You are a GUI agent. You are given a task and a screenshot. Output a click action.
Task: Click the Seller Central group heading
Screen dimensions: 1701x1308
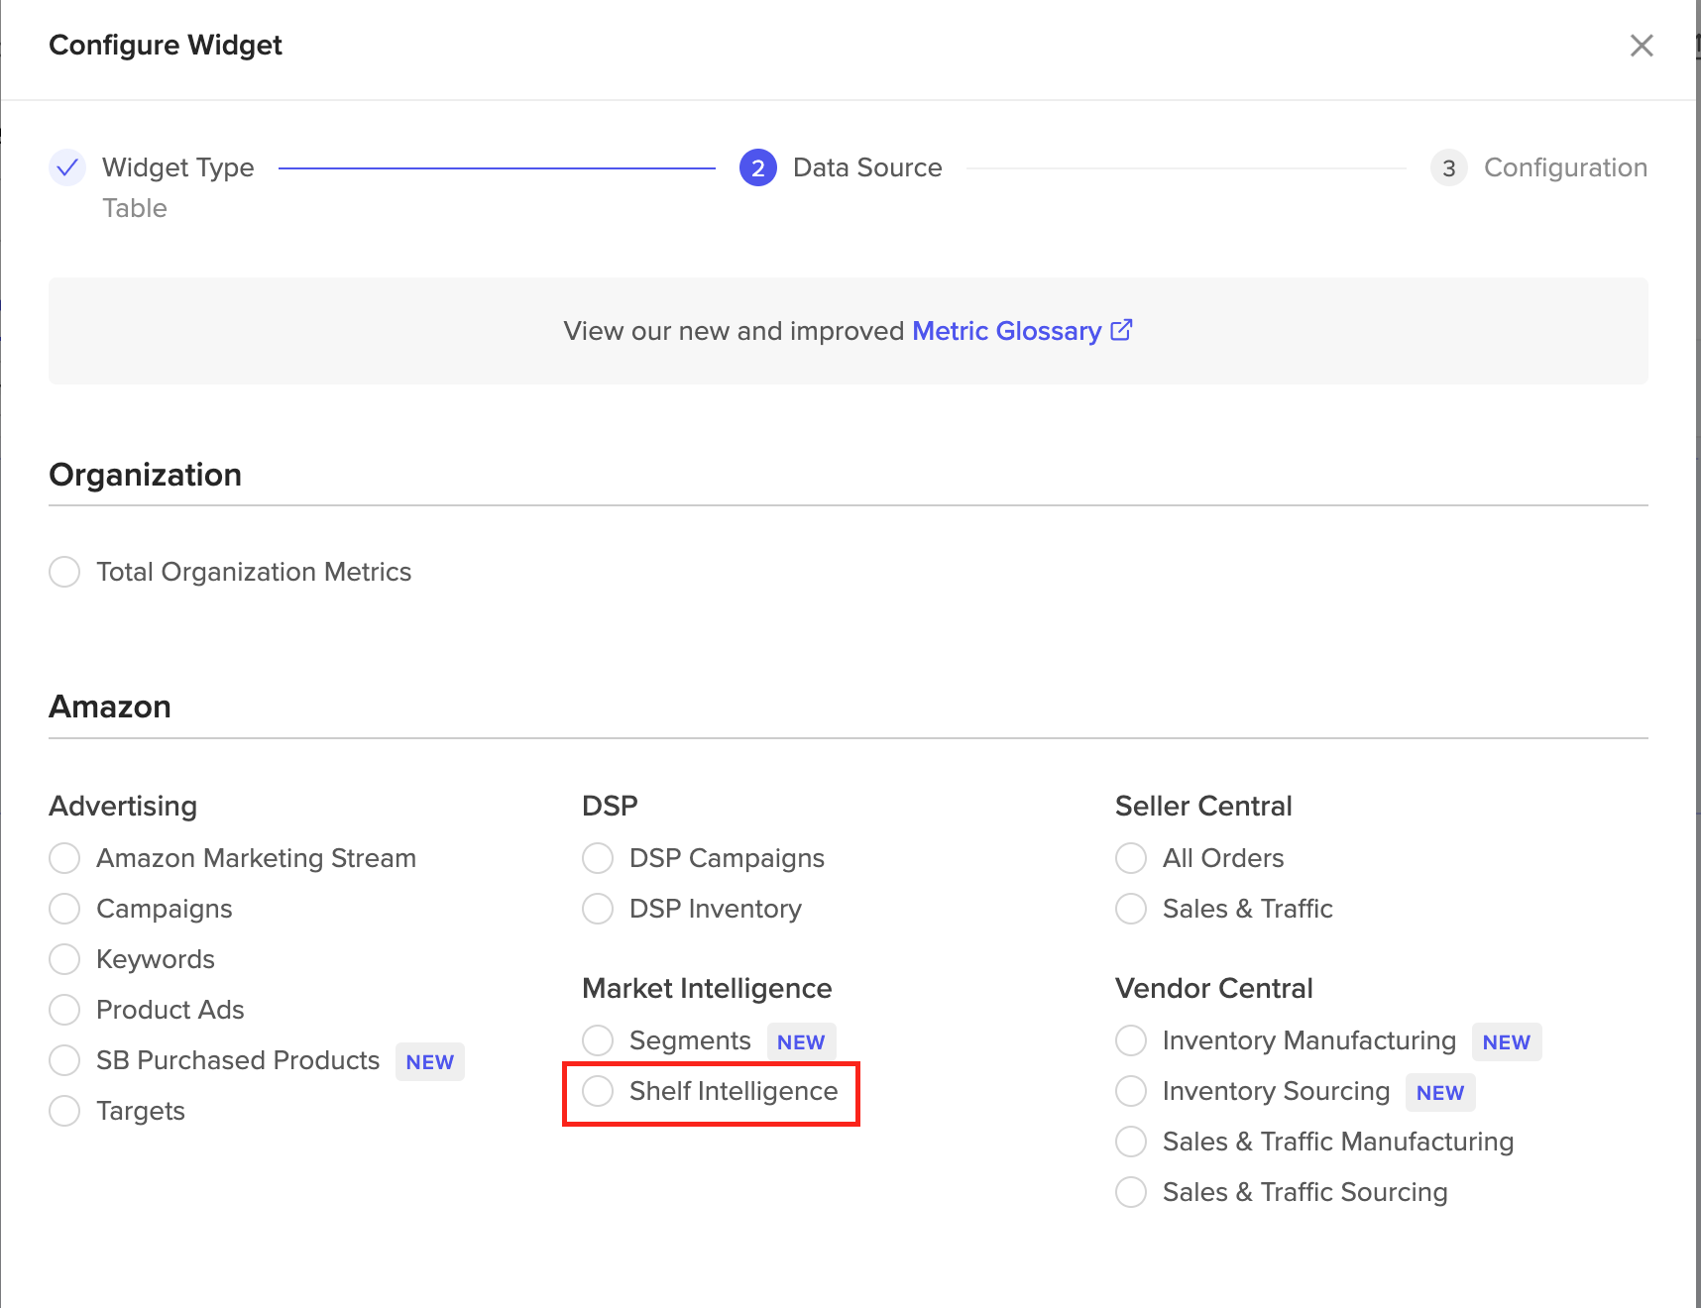pos(1203,806)
